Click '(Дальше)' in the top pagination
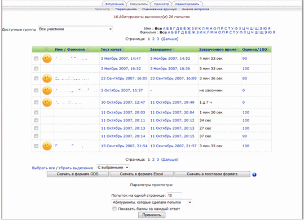The height and width of the screenshot is (220, 304). (x=170, y=39)
